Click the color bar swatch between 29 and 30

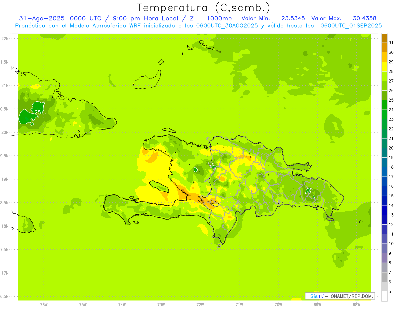point(384,57)
